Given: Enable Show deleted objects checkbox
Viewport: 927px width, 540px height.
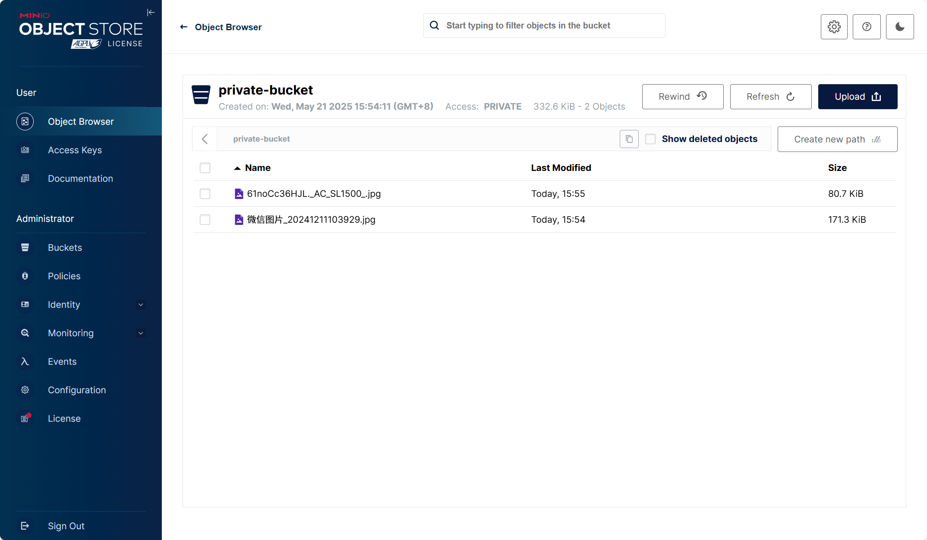Looking at the screenshot, I should 650,139.
